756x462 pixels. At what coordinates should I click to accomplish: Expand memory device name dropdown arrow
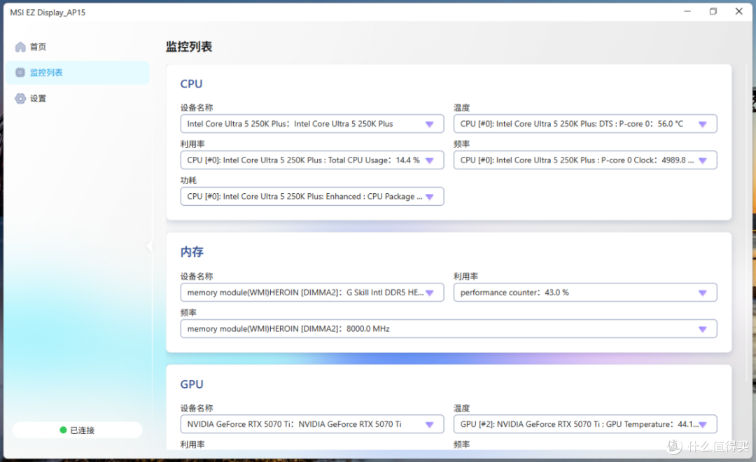[430, 293]
